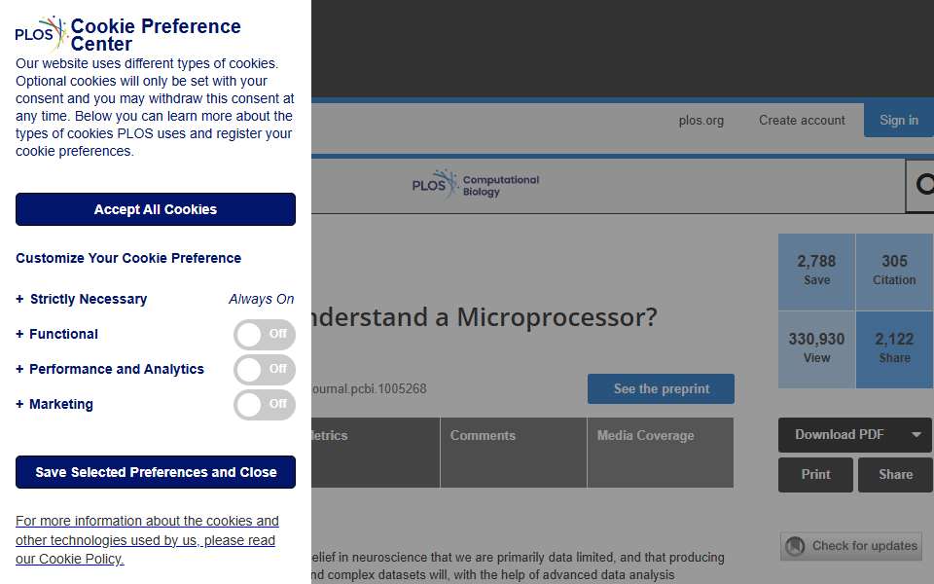Image resolution: width=934 pixels, height=584 pixels.
Task: Click the 305 Citation metric tile
Action: 895,272
